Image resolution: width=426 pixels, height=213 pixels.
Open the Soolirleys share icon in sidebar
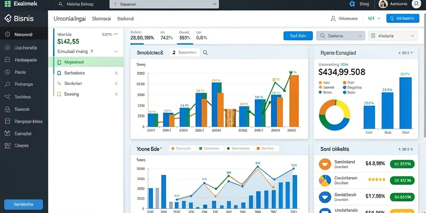coord(7,97)
